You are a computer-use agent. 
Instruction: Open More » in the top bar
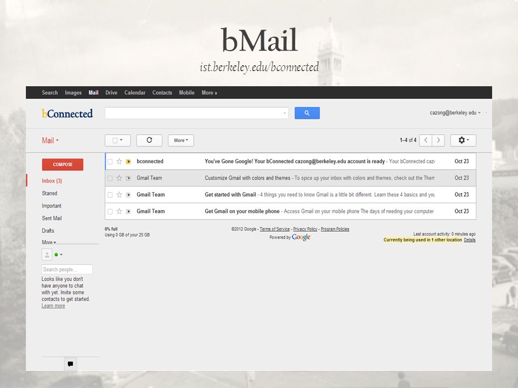pos(209,93)
